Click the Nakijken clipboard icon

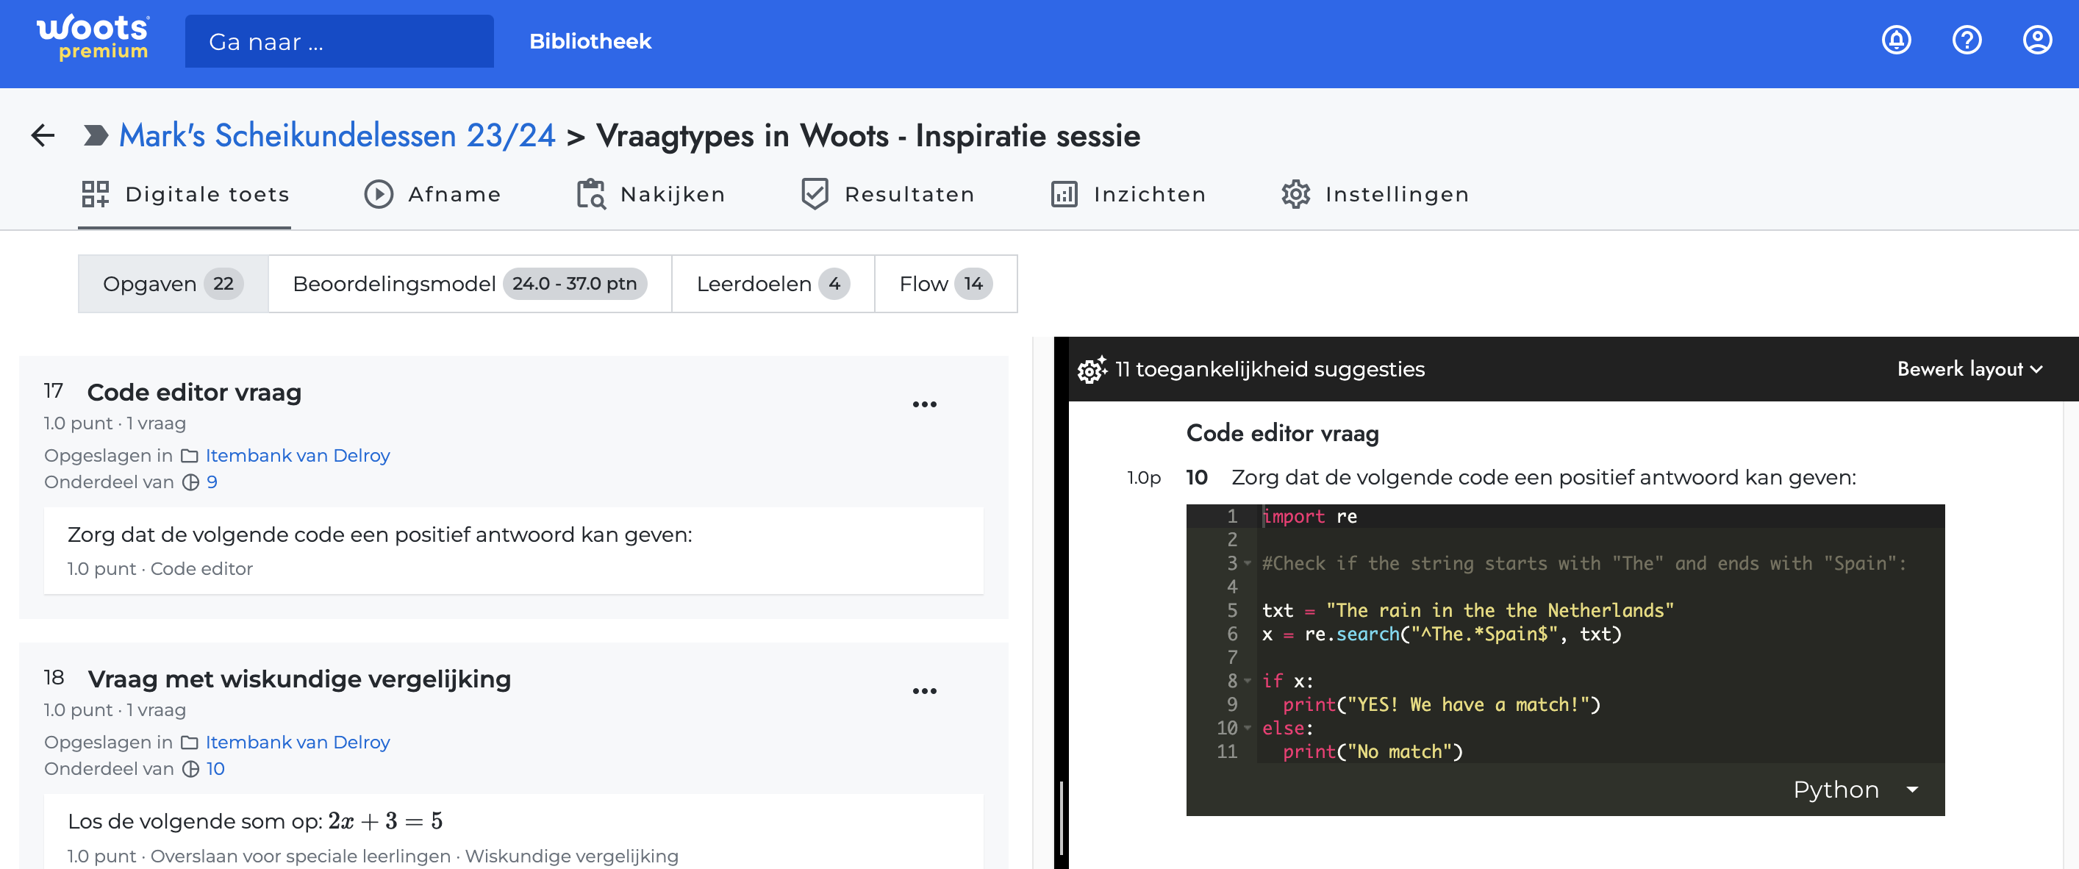(x=591, y=194)
